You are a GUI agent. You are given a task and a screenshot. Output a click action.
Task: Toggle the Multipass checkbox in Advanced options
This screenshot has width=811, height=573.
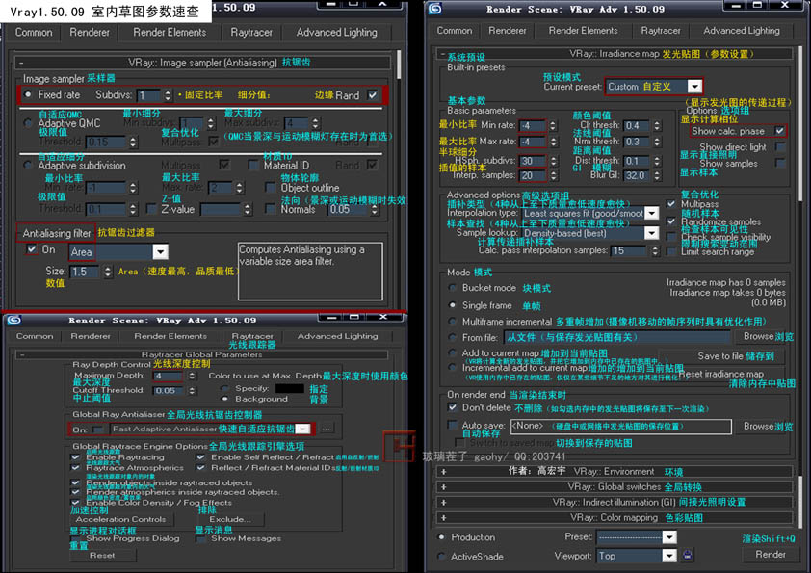tap(670, 204)
